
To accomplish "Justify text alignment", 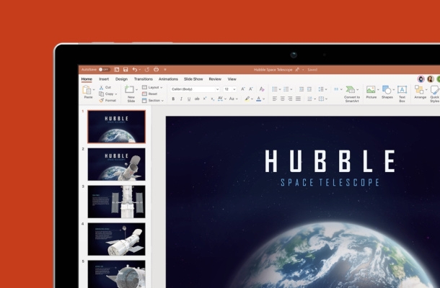I will click(298, 99).
